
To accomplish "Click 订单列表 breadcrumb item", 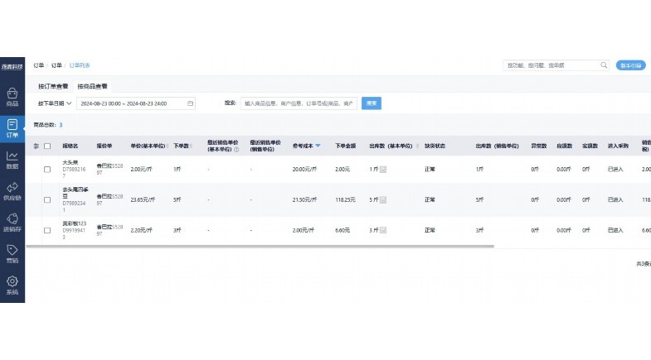I will point(80,65).
